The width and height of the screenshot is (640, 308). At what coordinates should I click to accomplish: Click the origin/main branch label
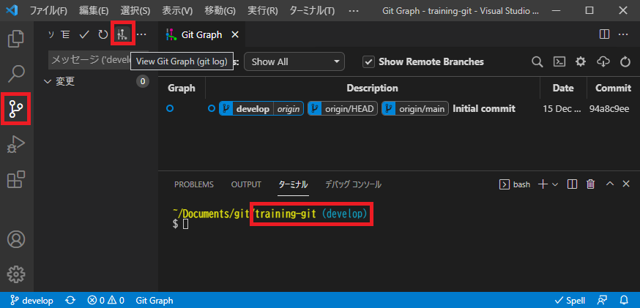click(x=415, y=108)
